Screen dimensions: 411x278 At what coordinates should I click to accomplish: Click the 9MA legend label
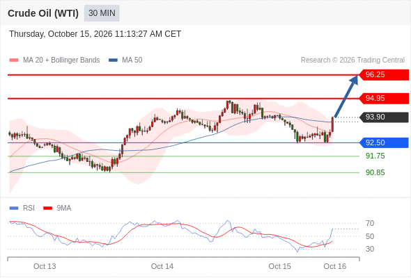tap(64, 208)
